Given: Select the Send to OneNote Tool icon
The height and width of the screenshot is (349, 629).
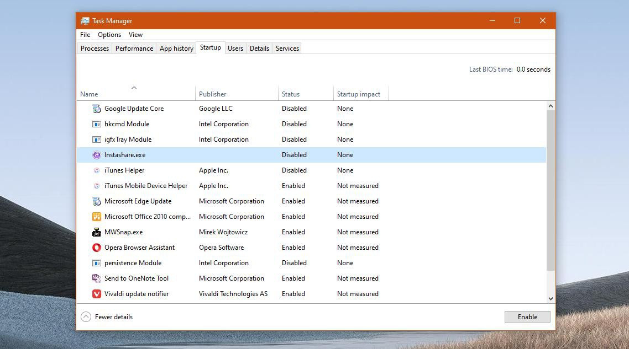Looking at the screenshot, I should pyautogui.click(x=97, y=278).
